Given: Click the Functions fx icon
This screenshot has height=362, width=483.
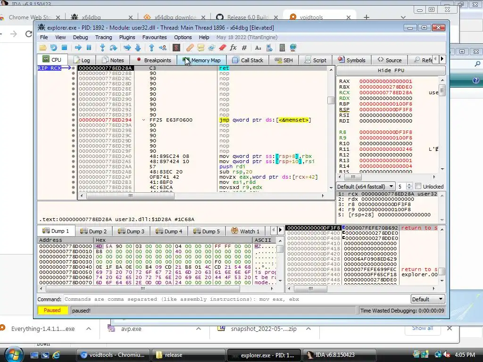Looking at the screenshot, I should pos(233,48).
